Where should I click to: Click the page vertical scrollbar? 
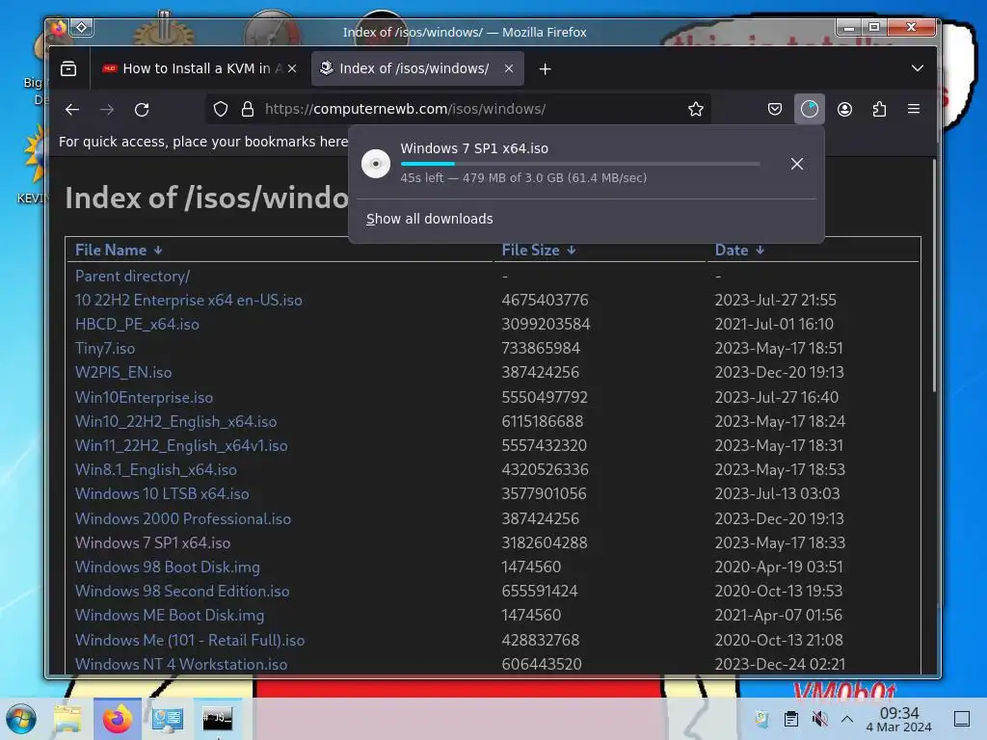(934, 277)
